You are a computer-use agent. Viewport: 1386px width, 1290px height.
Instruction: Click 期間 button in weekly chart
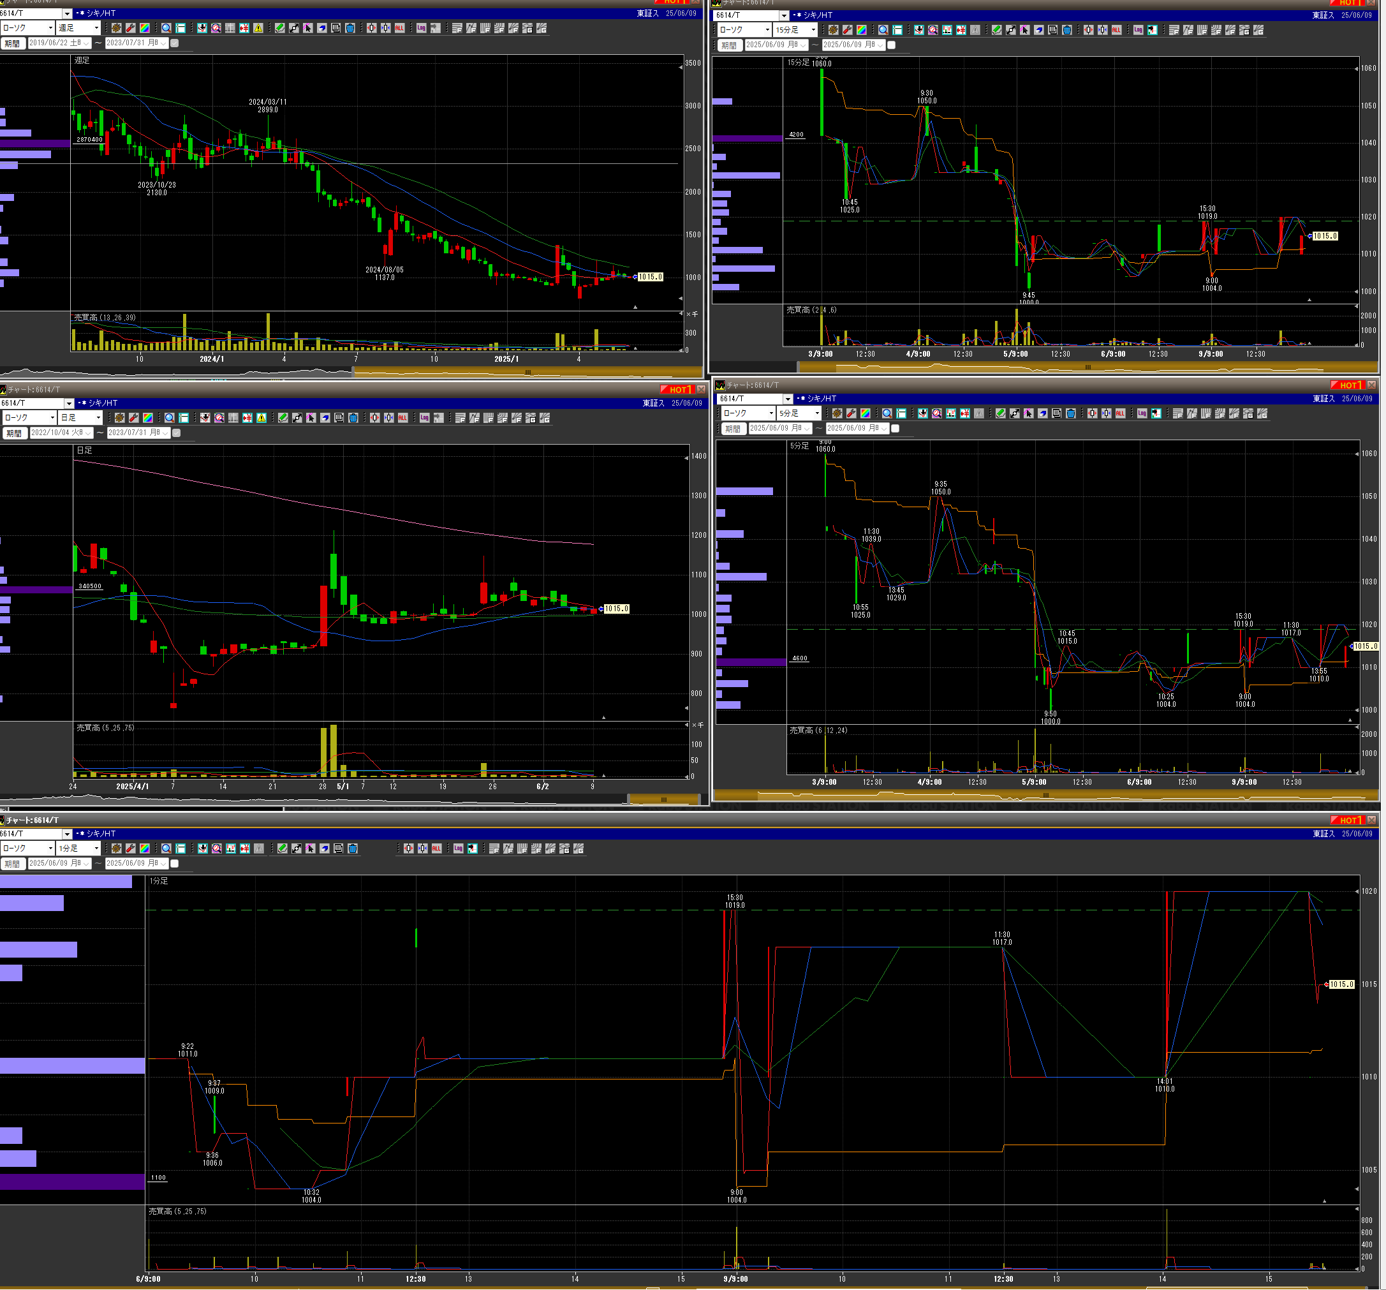pos(13,43)
